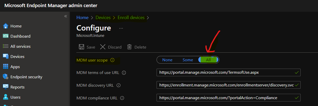This screenshot has height=106, width=318.
Task: Click the Dashboard icon in sidebar
Action: coord(6,36)
